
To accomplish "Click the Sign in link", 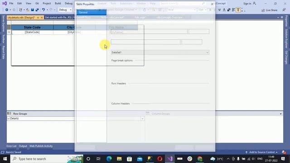I will coord(247,4).
